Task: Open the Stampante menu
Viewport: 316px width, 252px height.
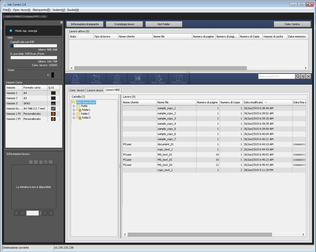Action: tap(41, 10)
